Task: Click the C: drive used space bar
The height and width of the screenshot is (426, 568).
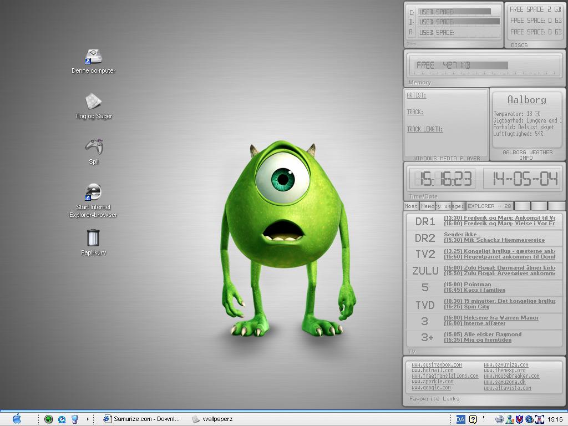Action: pos(455,12)
